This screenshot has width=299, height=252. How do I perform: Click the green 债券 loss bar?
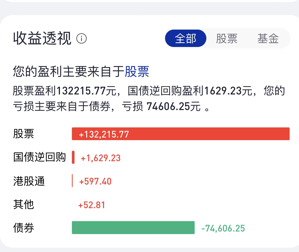click(x=133, y=228)
